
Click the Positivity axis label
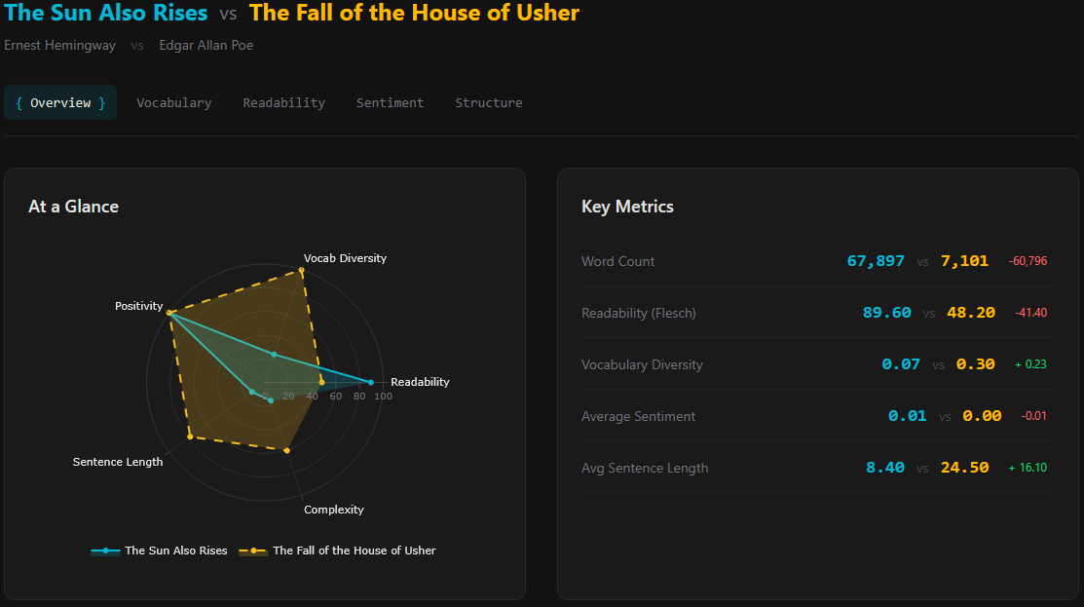[138, 305]
